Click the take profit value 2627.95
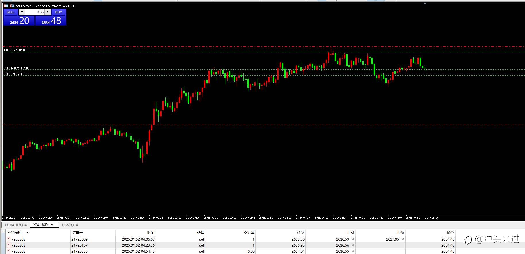Viewport: 525px width, 254px height. (x=392, y=239)
